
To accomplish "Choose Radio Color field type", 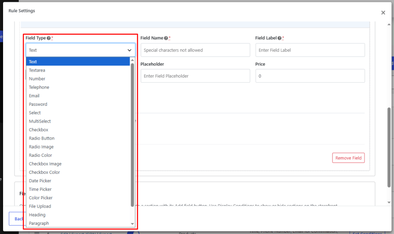I will tap(78, 155).
